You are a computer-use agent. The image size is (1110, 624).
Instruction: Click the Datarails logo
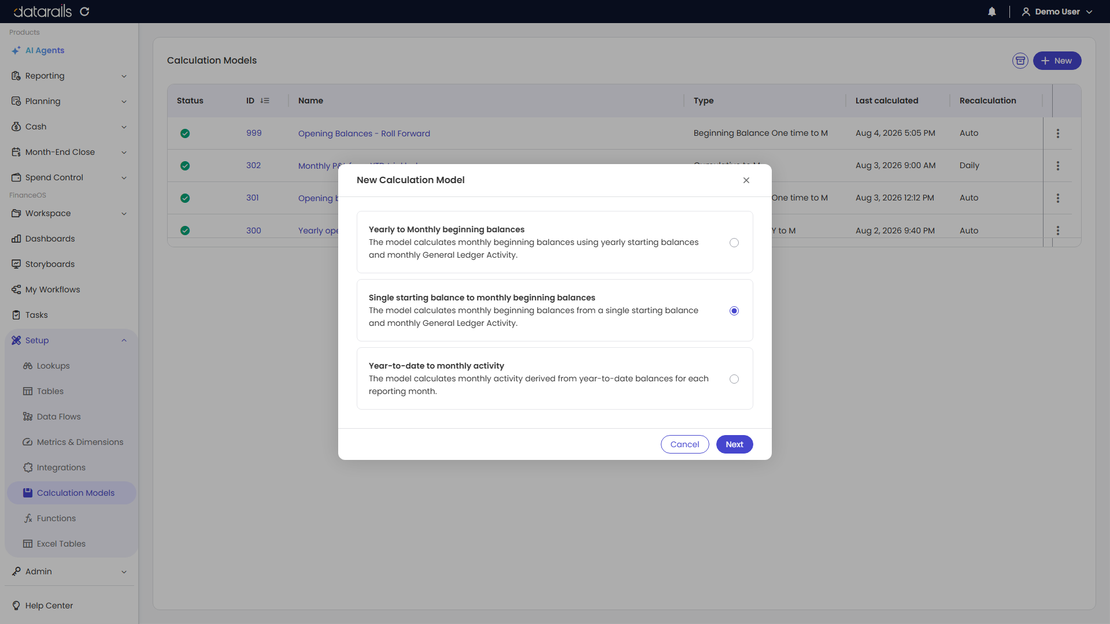point(43,12)
